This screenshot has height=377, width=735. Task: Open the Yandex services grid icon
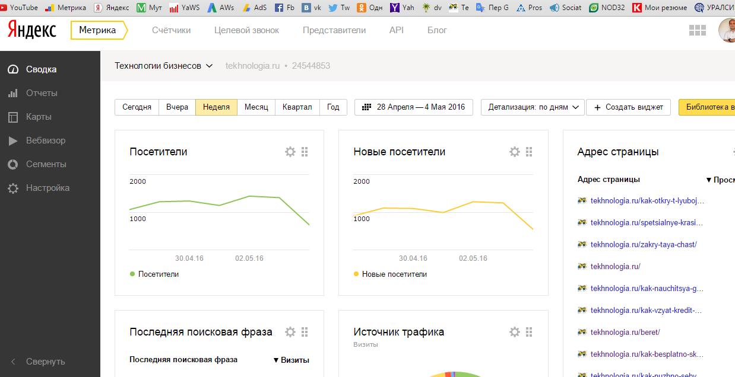(x=697, y=30)
